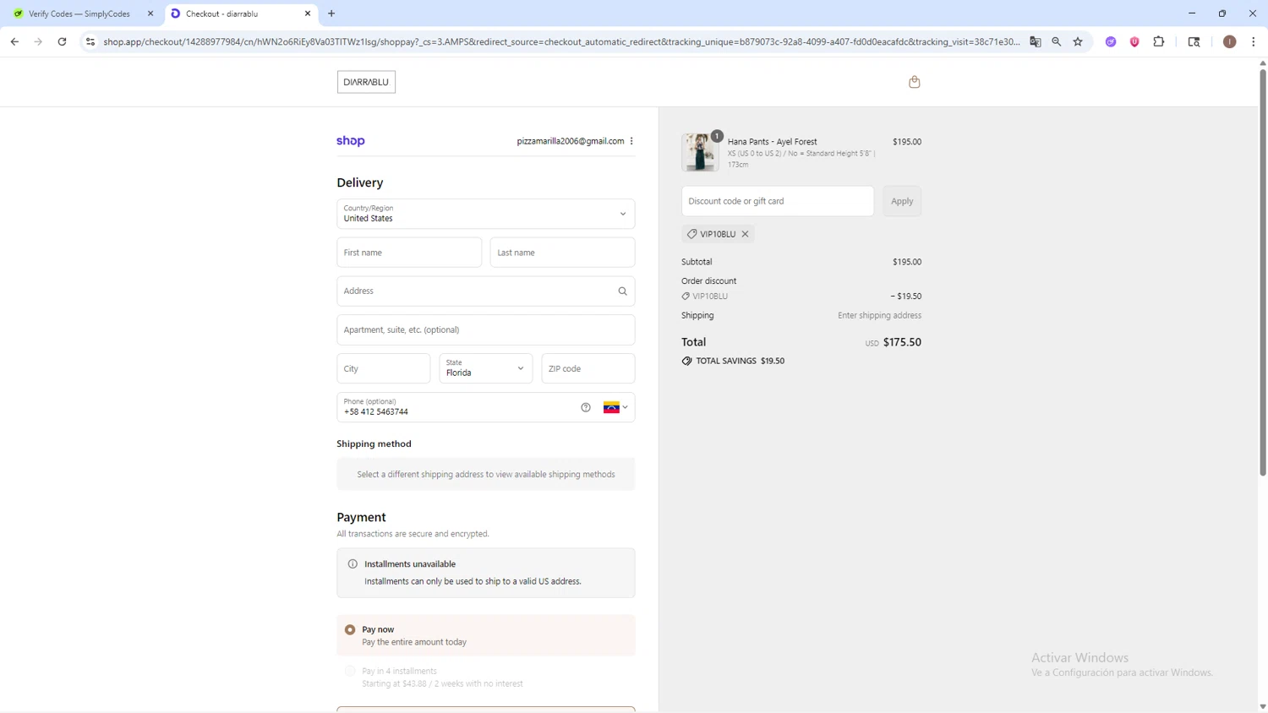The image size is (1268, 713).
Task: Switch to the Checkout diarrablu tab
Action: pyautogui.click(x=241, y=14)
